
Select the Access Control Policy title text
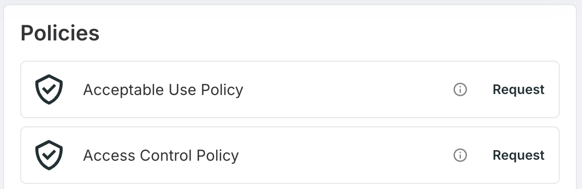coord(161,156)
